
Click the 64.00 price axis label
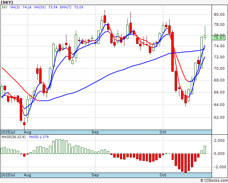click(219, 105)
